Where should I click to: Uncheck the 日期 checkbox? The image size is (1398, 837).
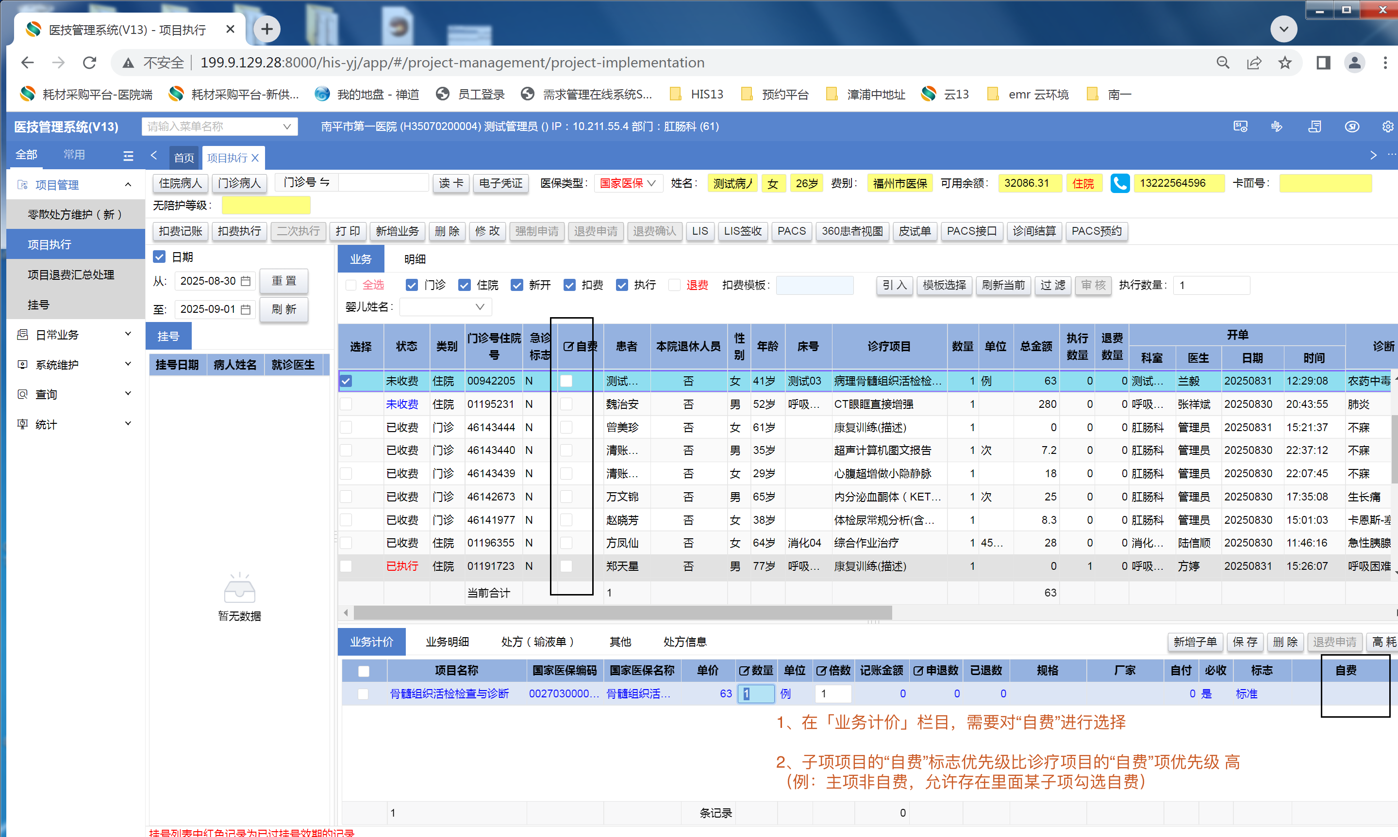pyautogui.click(x=159, y=257)
